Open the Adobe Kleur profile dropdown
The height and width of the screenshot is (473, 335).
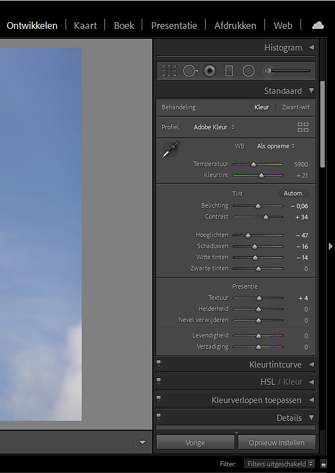pos(214,127)
